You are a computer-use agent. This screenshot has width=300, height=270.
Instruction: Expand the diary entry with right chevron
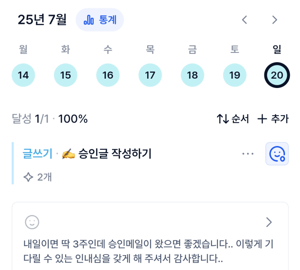pos(269,222)
